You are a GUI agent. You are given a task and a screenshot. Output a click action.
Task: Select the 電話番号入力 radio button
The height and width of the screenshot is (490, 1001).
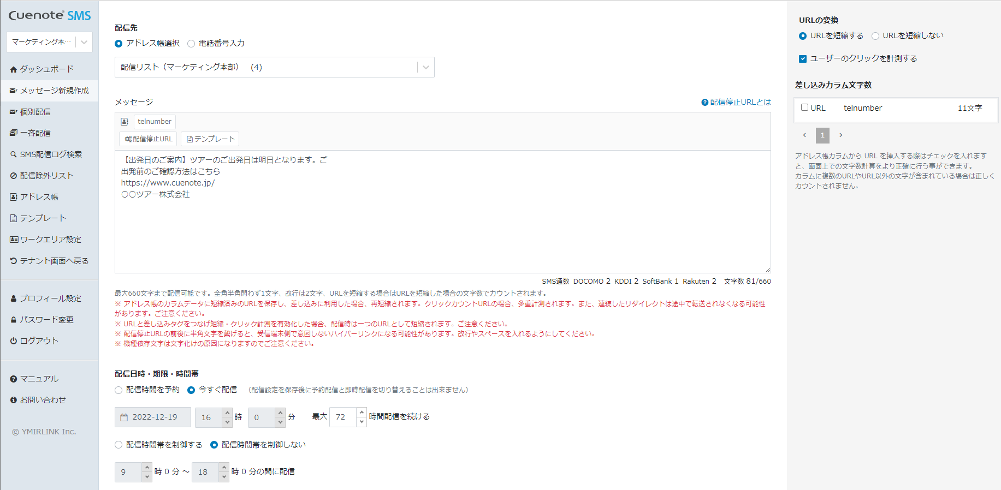tap(191, 44)
